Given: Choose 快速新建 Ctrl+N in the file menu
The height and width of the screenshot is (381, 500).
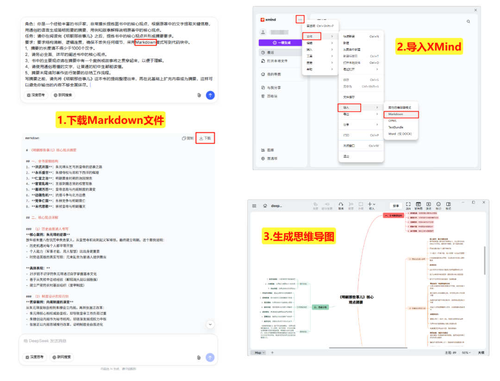Looking at the screenshot, I should [361, 37].
